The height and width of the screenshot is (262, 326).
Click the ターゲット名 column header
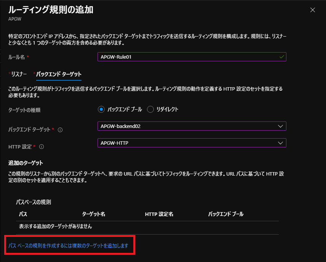[x=94, y=214]
